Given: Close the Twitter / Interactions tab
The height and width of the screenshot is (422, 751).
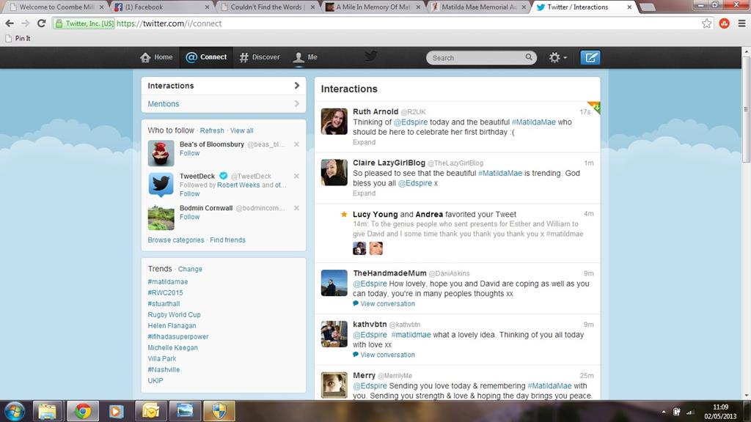Looking at the screenshot, I should [629, 7].
